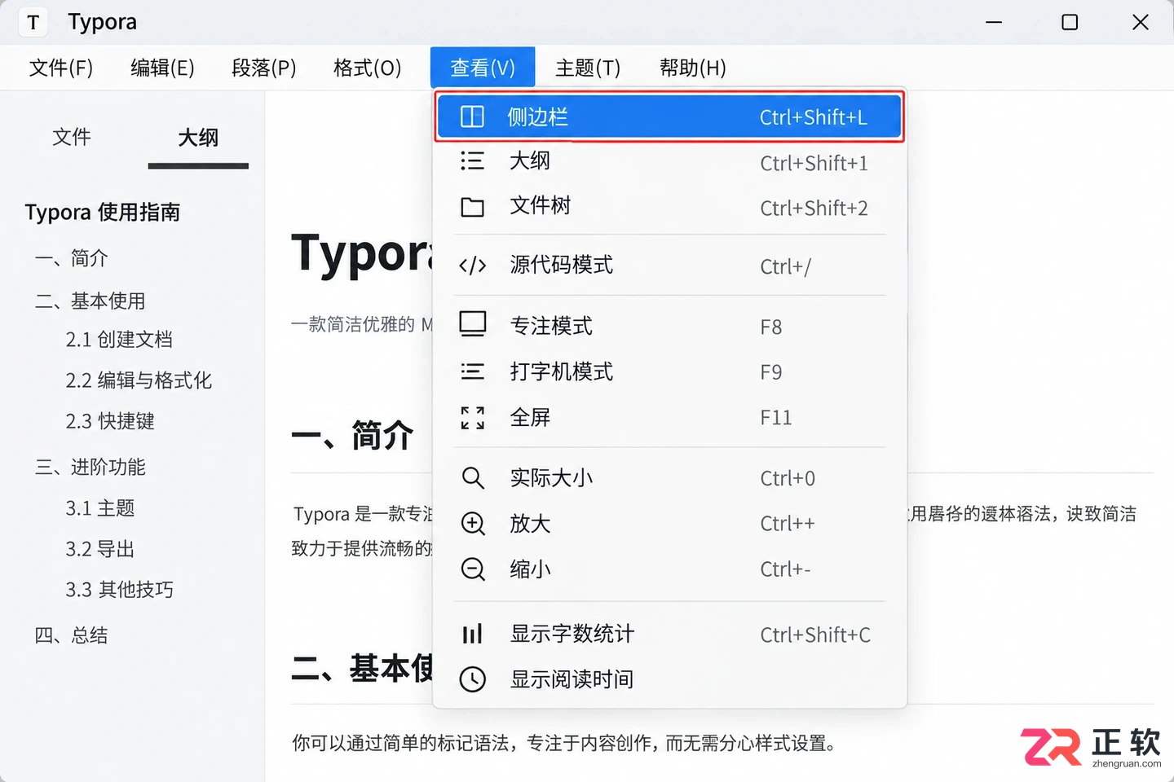Open the 文件(F) menu
1174x782 pixels.
[61, 68]
